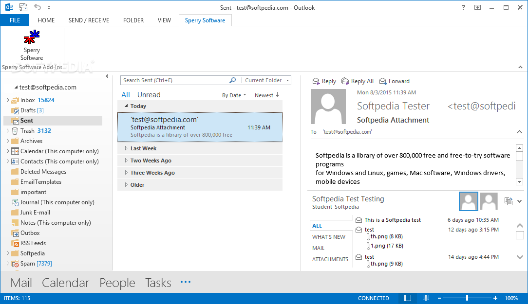Click the Inbox folder icon

pos(15,100)
